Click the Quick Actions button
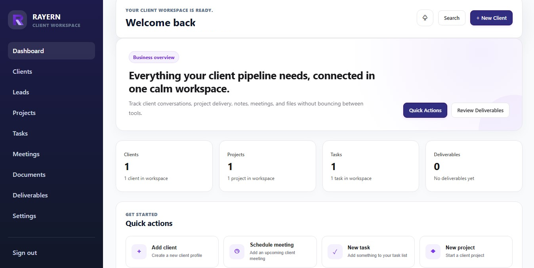534x268 pixels. (x=425, y=110)
